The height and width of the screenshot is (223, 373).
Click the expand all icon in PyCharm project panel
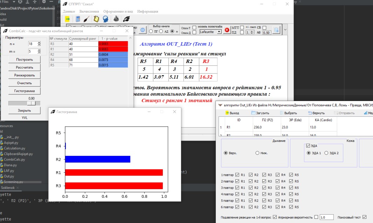coord(28,2)
